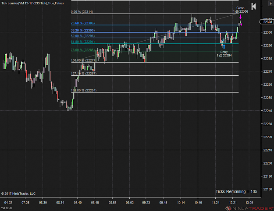Click the 22180 price axis label
The height and width of the screenshot is (211, 274).
(x=268, y=189)
